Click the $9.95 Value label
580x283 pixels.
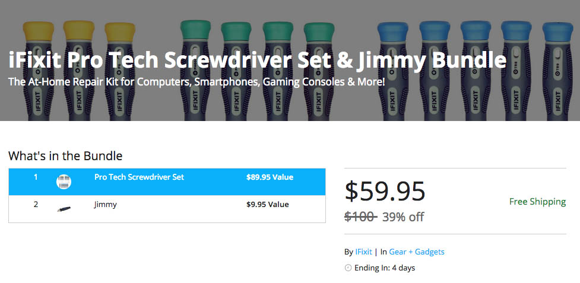[x=267, y=204]
